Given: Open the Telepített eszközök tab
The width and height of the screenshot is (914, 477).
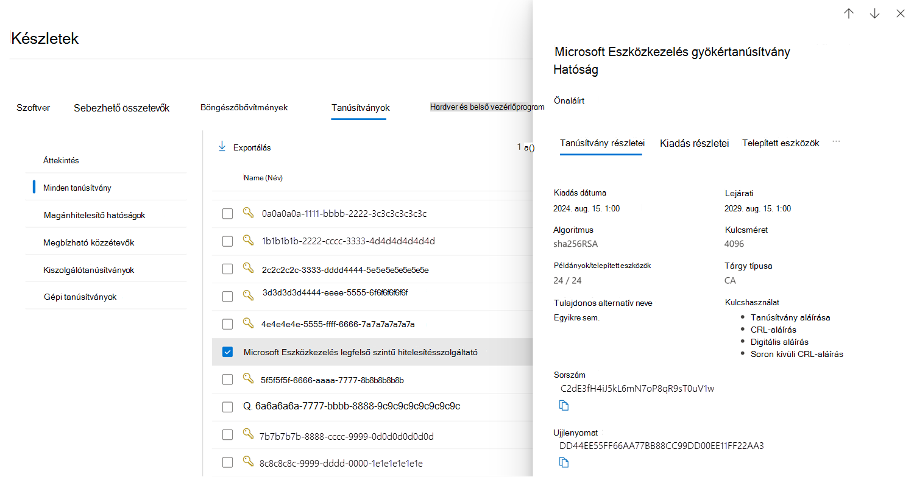Looking at the screenshot, I should point(781,143).
